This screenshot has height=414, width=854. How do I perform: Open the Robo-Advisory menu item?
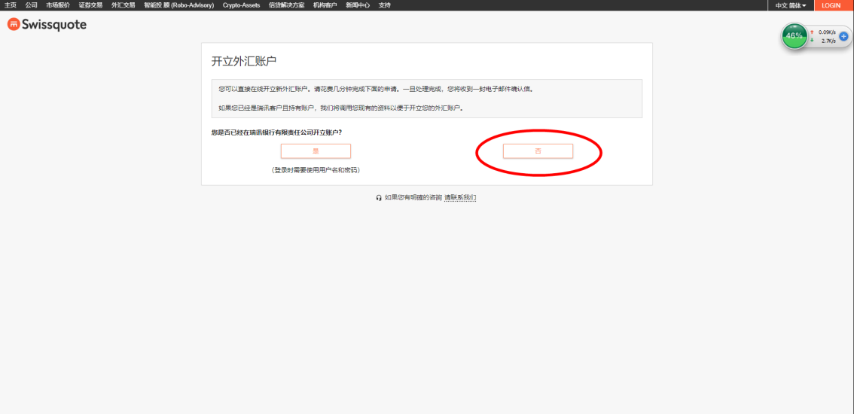178,5
